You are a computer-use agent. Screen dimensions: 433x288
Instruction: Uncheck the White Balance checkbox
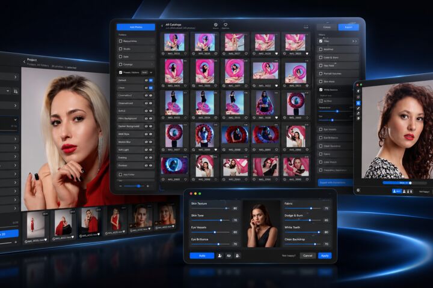[x=321, y=90]
